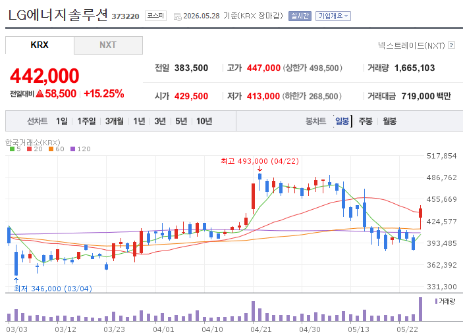The width and height of the screenshot is (463, 336).
Task: Click the green 5-day average legend swatch
Action: (x=12, y=149)
